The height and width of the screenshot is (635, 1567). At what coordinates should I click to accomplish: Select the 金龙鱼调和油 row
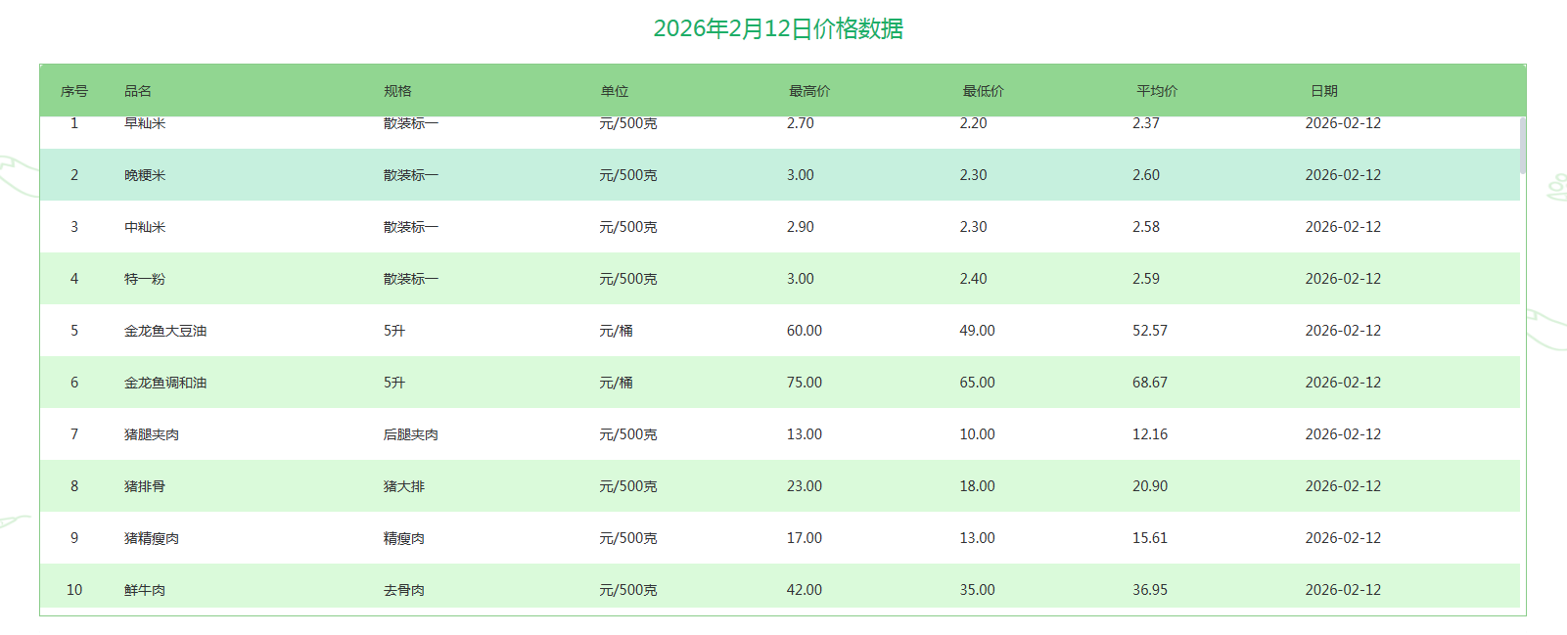tap(165, 383)
